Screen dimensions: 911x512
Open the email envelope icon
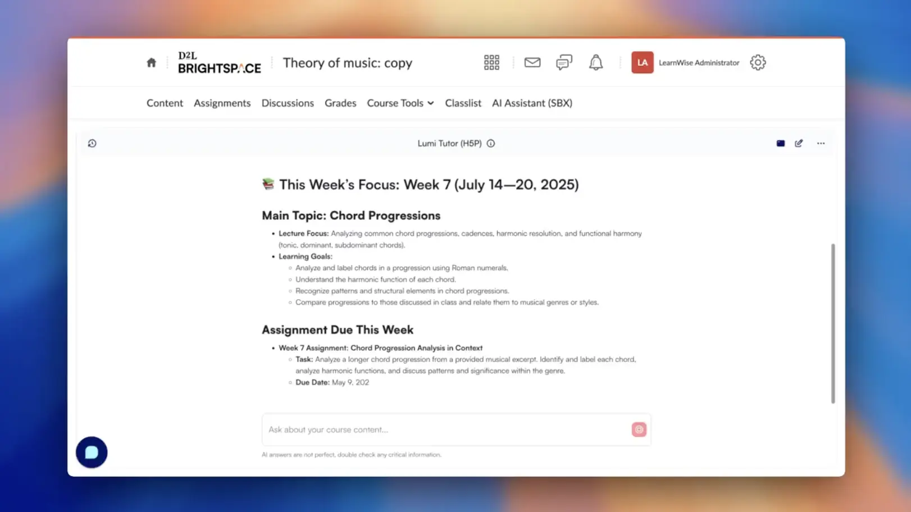tap(532, 62)
